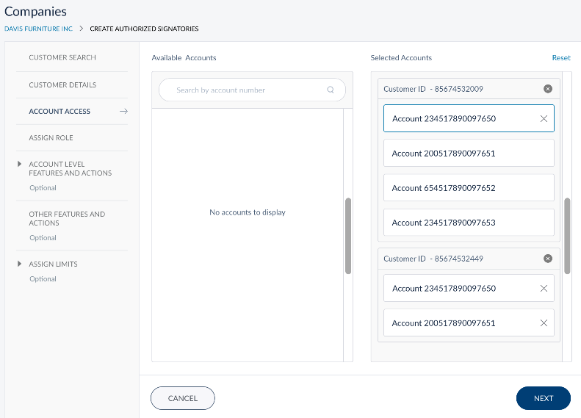
Task: Reset the selected accounts
Action: 560,57
